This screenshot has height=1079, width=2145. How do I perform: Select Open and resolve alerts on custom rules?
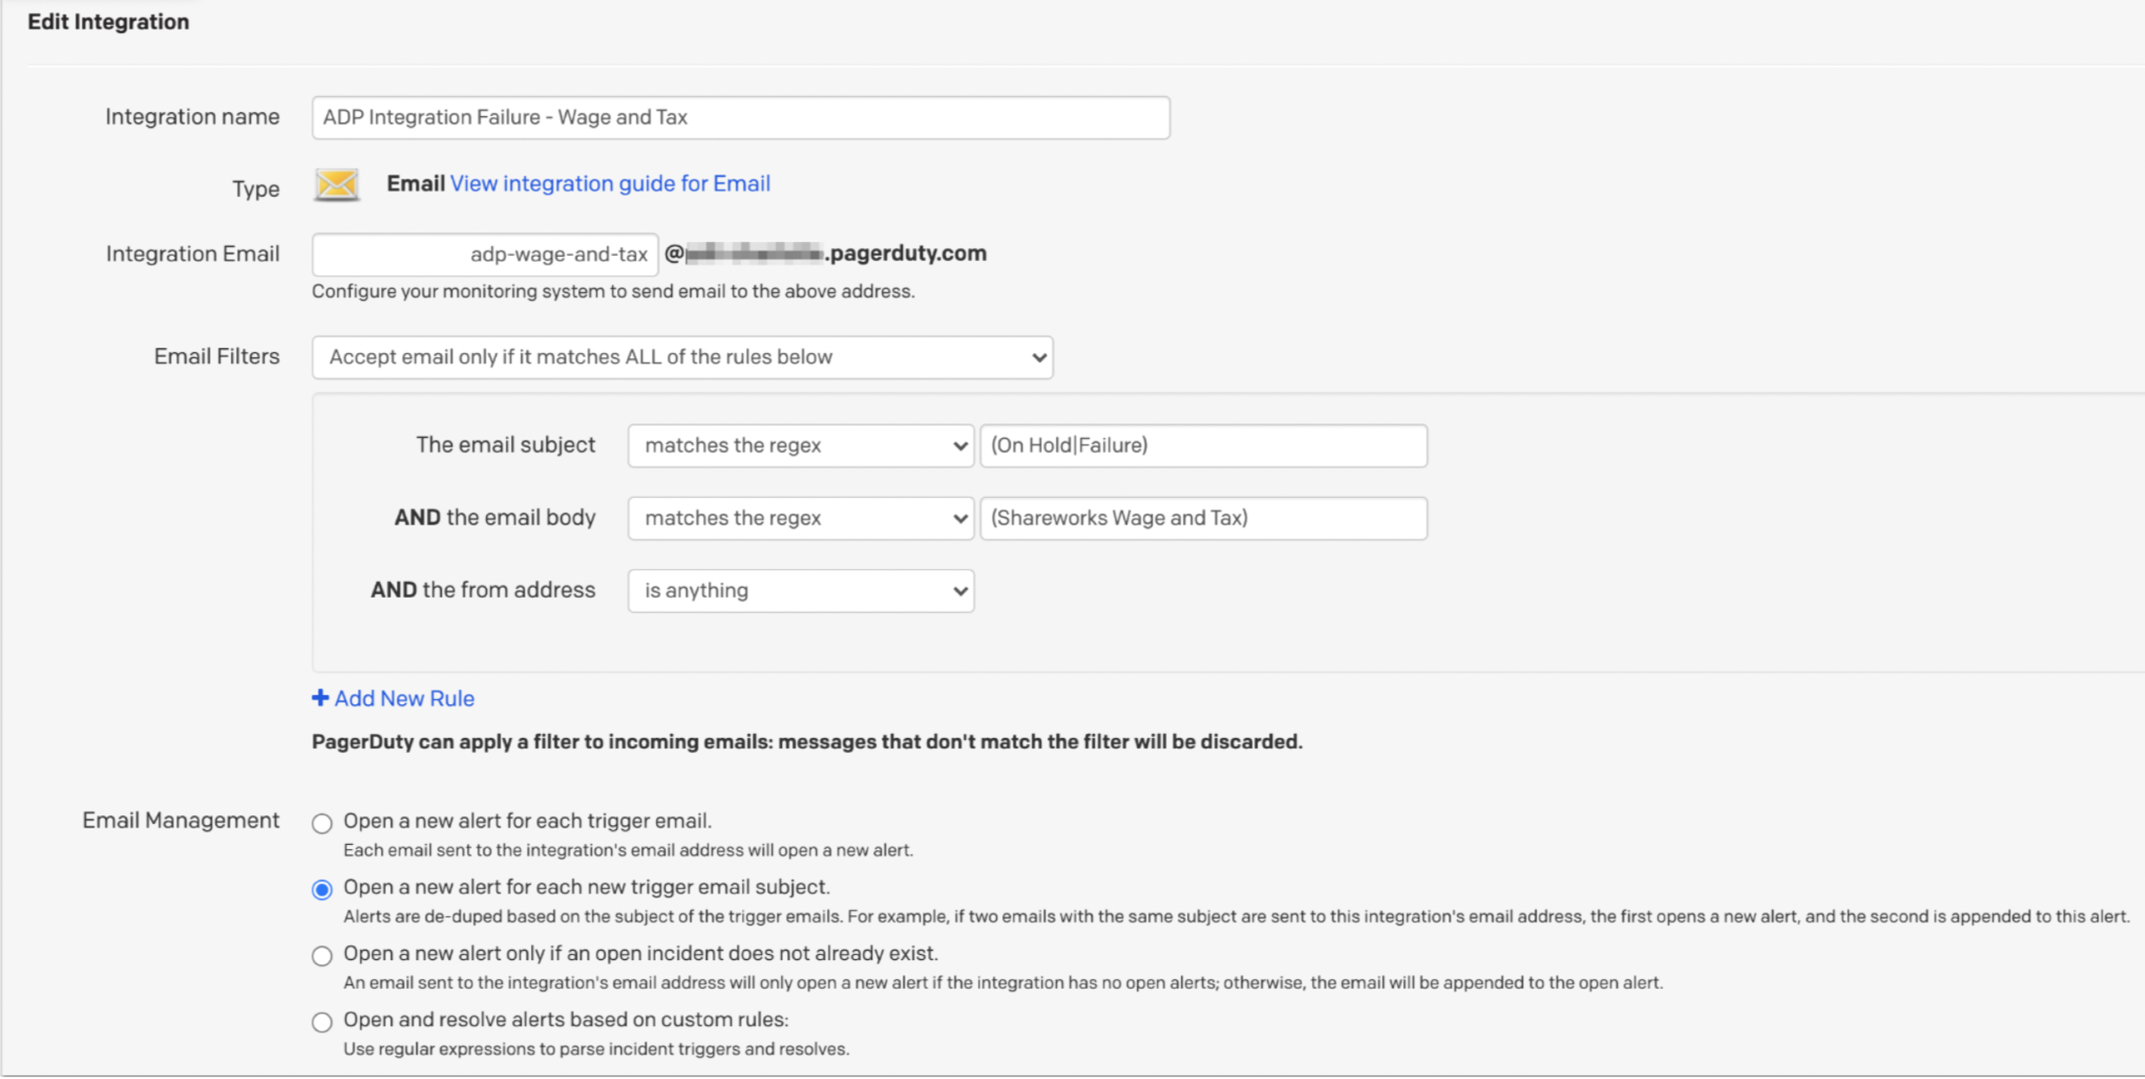coord(322,1022)
